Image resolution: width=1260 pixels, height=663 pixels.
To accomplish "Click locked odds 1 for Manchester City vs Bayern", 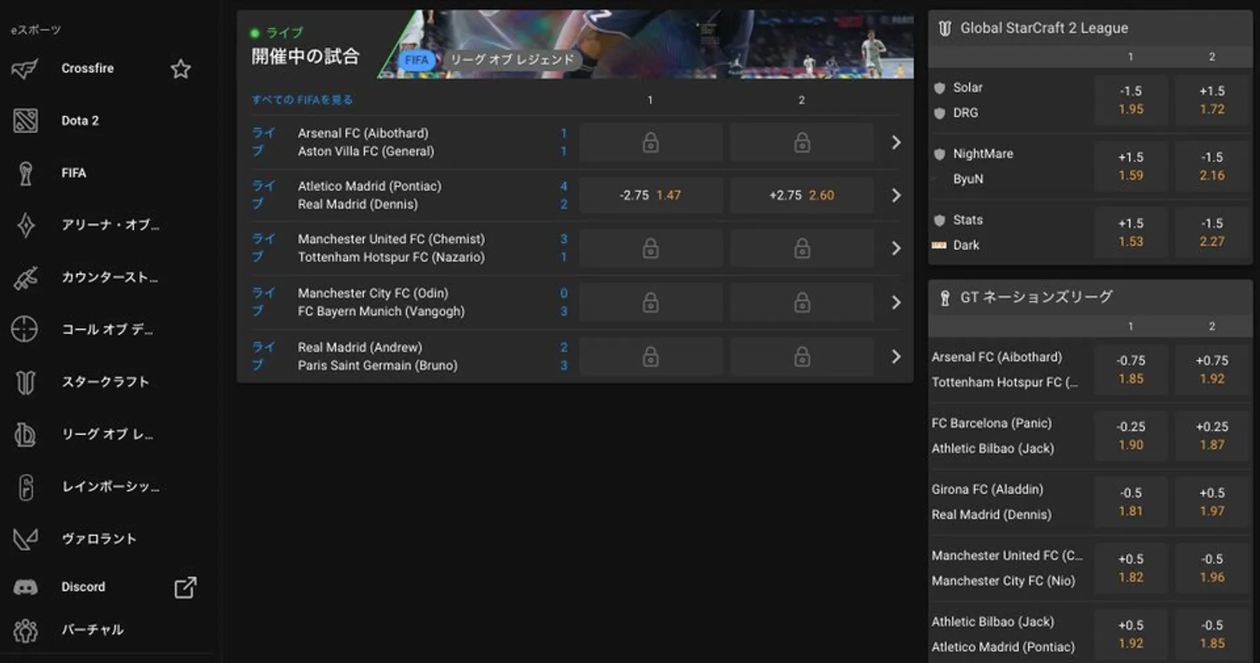I will (x=650, y=303).
